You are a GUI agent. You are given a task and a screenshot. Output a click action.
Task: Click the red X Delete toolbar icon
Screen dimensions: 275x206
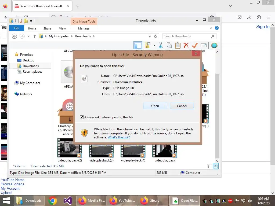(186, 45)
